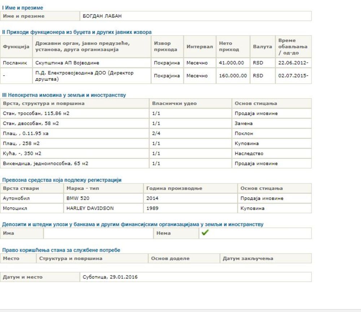Click the empty Има deposits field
Screen dimensions: 361x312
tap(98, 233)
